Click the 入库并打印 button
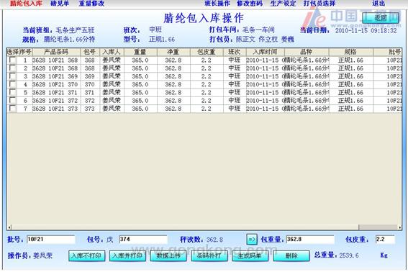The image size is (408, 272). tap(127, 255)
